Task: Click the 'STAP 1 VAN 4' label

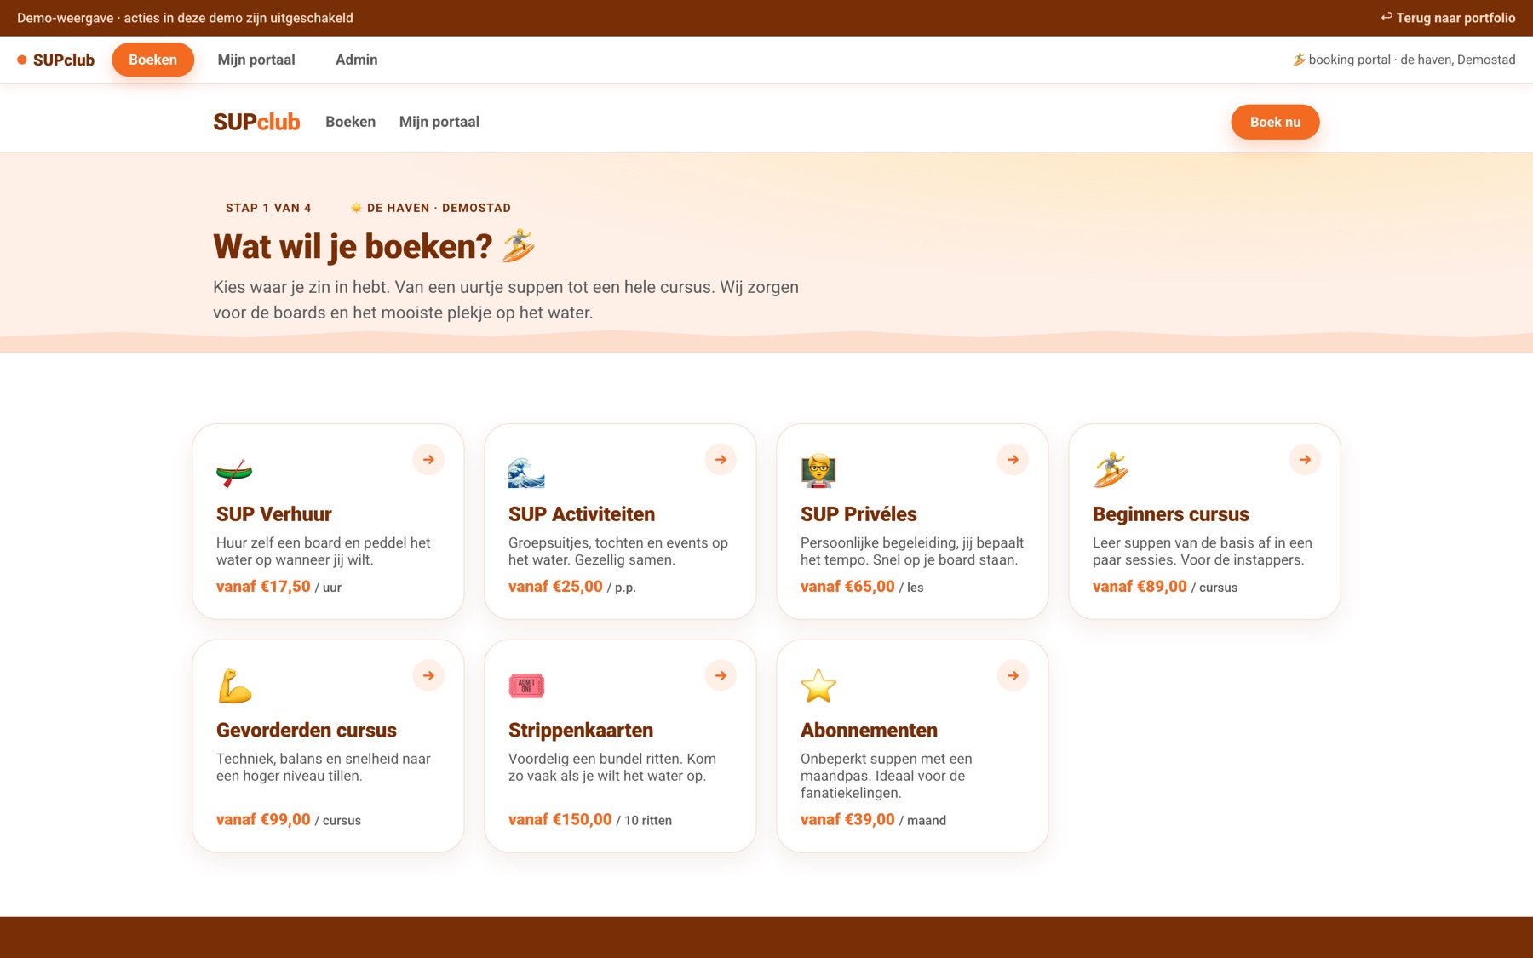Action: tap(268, 208)
